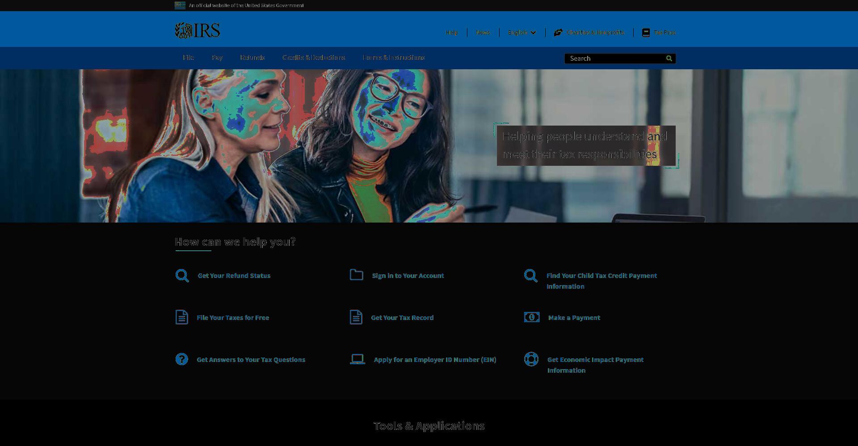Click the Help link in the header
858x446 pixels.
(x=451, y=32)
